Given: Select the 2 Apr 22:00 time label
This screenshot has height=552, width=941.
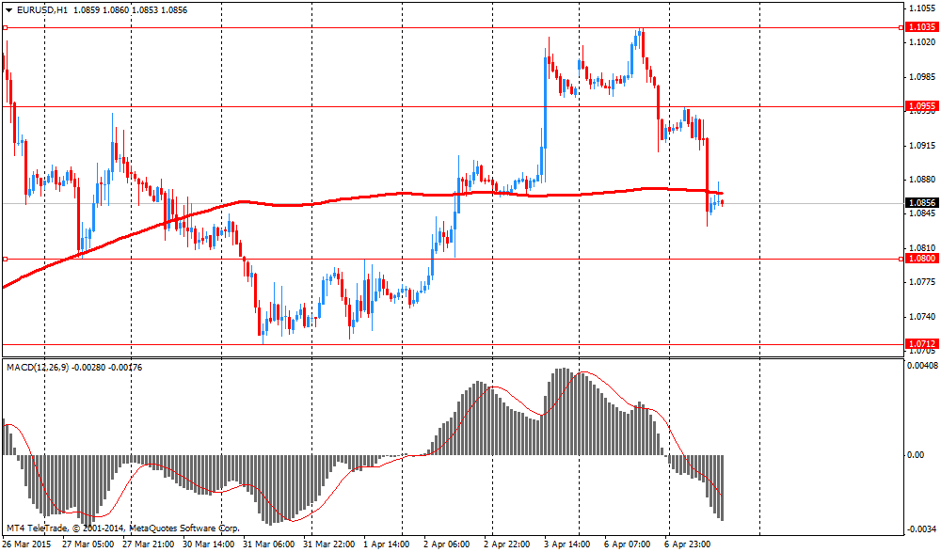Looking at the screenshot, I should click(x=507, y=544).
